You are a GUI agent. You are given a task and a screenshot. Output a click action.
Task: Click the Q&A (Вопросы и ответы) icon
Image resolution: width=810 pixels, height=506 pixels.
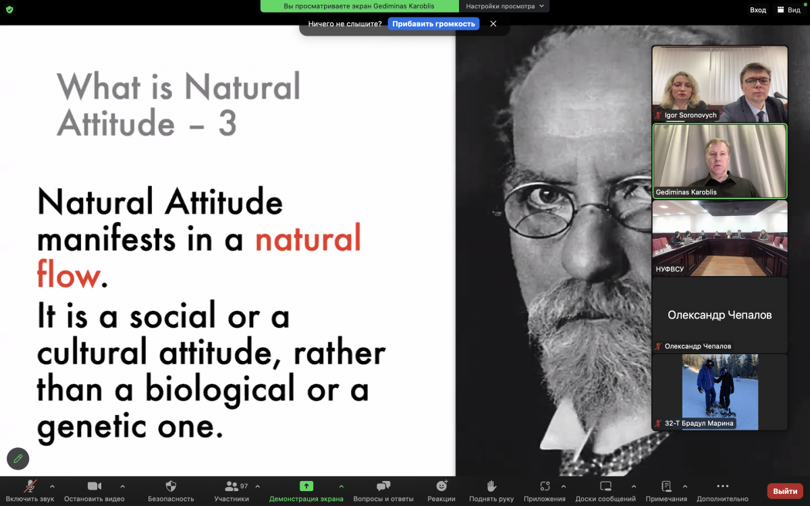[x=383, y=486]
